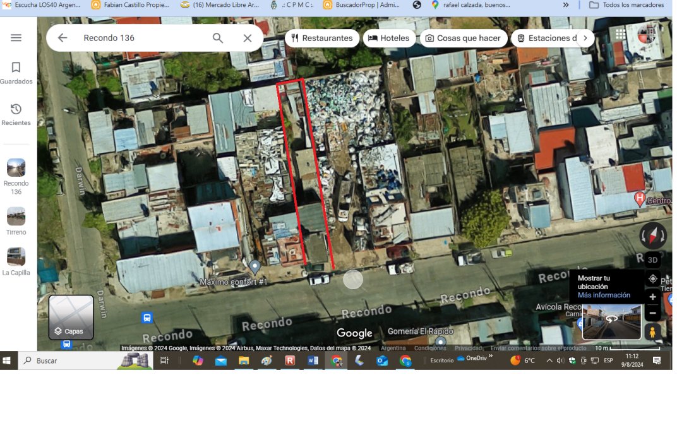Viewport: 677px width, 423px height.
Task: Click the back arrow in search box
Action: (62, 38)
